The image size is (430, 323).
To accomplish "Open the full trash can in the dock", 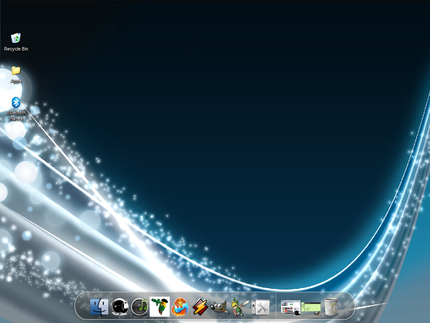I will [x=331, y=307].
